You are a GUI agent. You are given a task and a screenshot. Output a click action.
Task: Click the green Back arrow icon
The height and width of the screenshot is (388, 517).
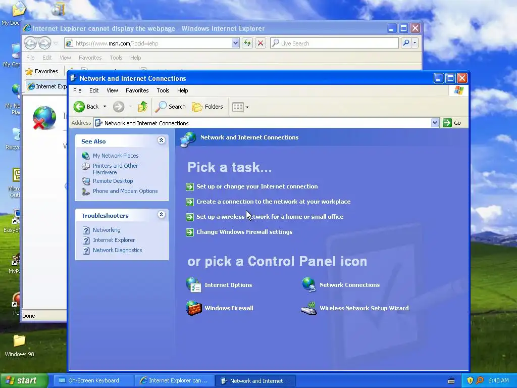coord(79,107)
